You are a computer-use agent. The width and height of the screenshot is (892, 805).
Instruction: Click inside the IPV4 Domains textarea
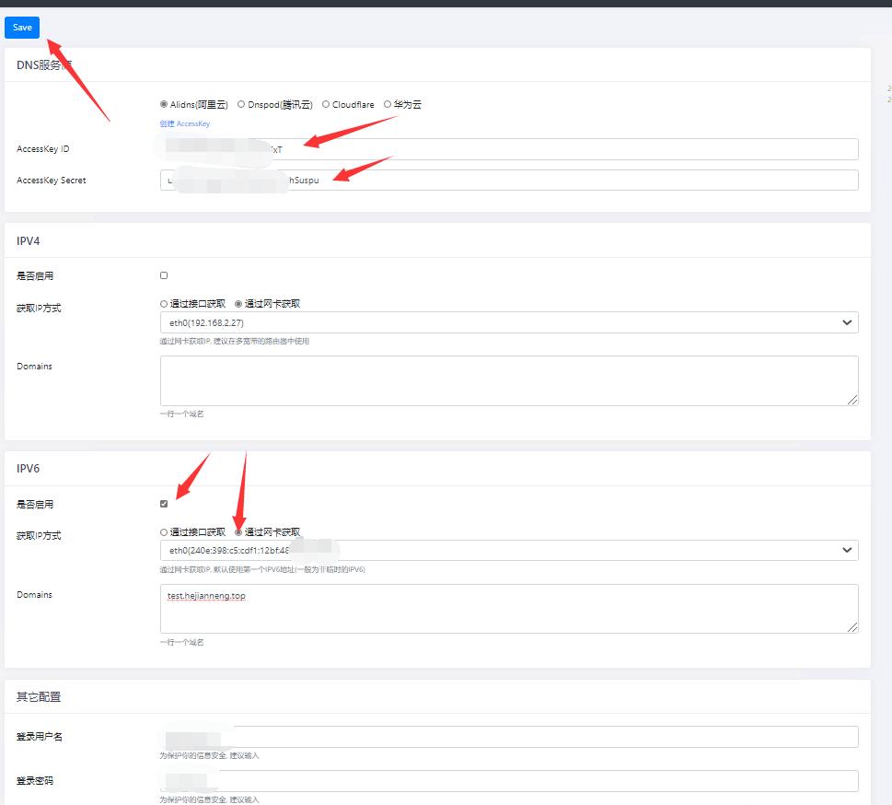[509, 381]
